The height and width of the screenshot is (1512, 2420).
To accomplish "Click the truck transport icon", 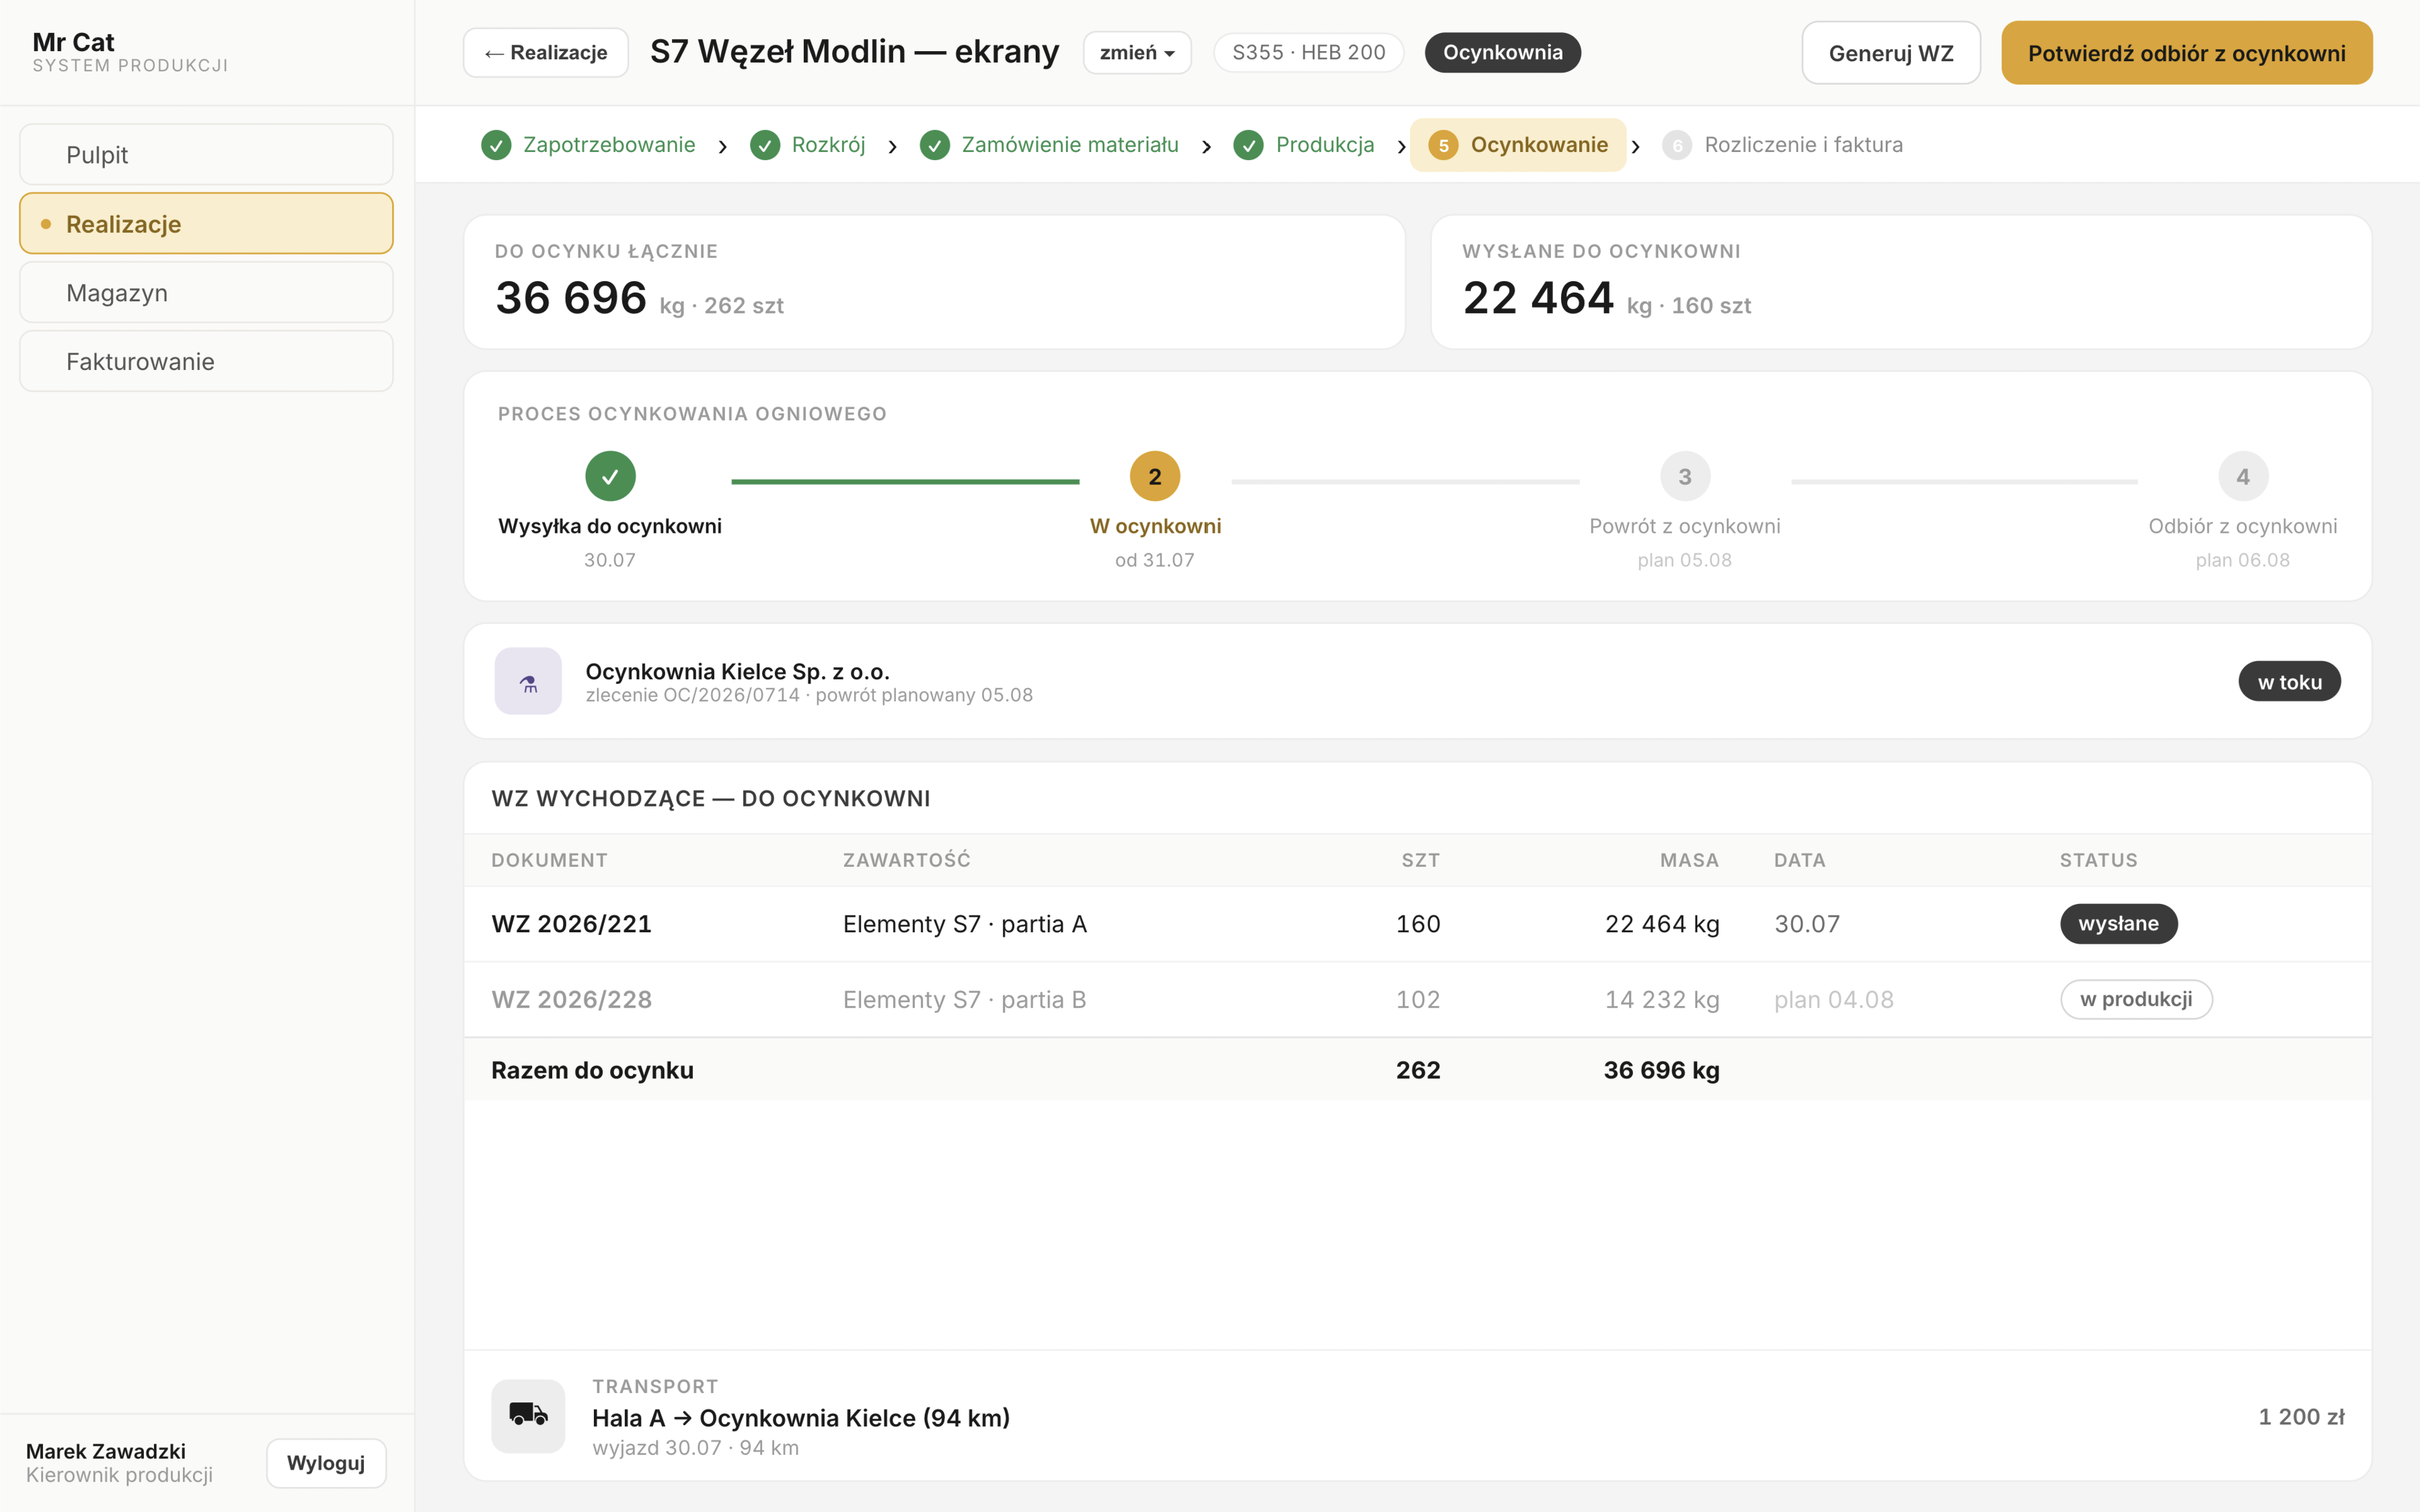I will click(x=528, y=1416).
